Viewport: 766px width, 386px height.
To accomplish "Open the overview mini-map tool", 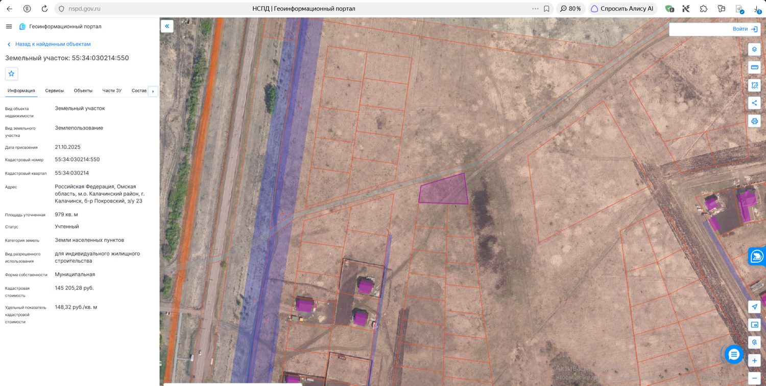I will click(755, 325).
